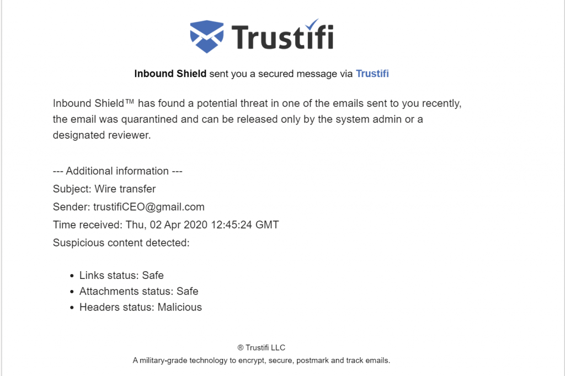Click the word Malicious in headers status
Screen dimensions: 565x376
pyautogui.click(x=180, y=307)
